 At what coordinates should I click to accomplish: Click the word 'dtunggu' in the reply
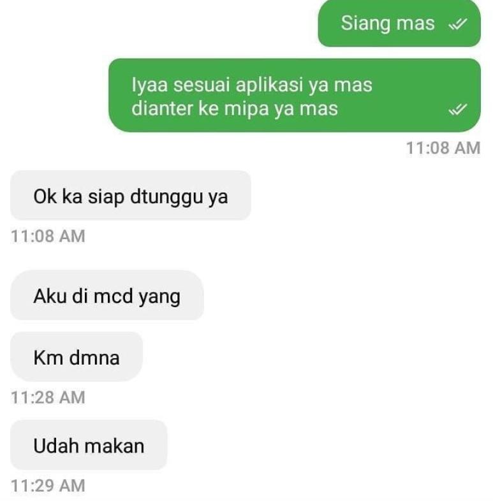166,198
